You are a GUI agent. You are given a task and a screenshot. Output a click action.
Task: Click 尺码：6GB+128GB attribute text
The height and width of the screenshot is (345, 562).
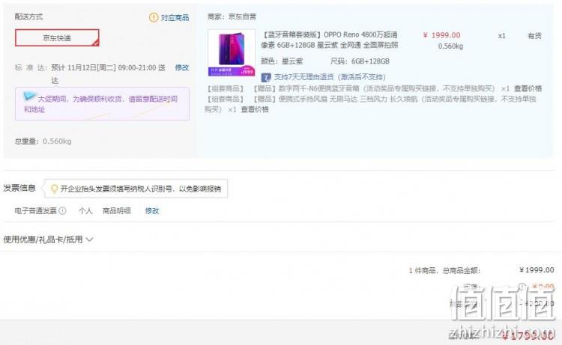(360, 61)
